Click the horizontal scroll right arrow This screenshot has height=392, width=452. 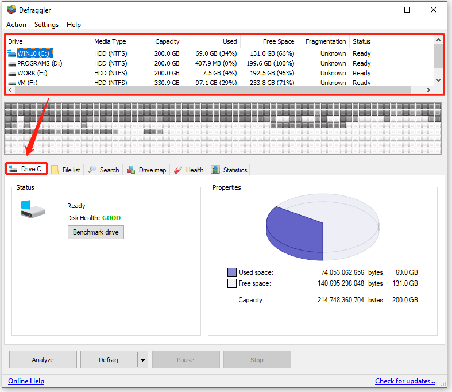click(x=429, y=90)
